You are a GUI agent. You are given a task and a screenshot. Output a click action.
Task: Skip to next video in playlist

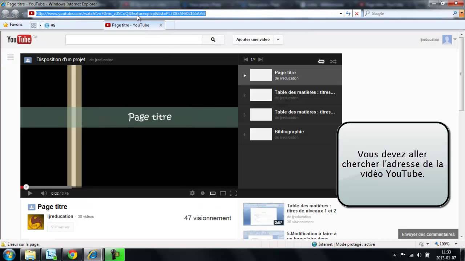pos(260,59)
